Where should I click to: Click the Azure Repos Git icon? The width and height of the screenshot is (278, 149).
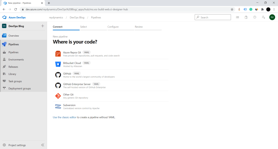(x=58, y=54)
